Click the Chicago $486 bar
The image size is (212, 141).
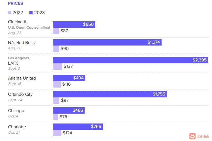tap(69, 110)
